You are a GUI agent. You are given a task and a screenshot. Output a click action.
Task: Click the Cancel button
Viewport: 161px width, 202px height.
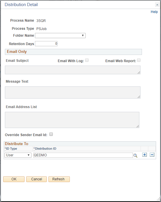click(x=37, y=179)
